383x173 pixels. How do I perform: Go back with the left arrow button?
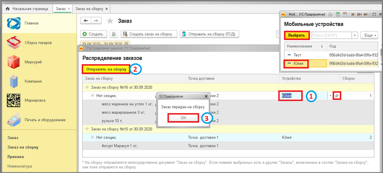[86, 21]
